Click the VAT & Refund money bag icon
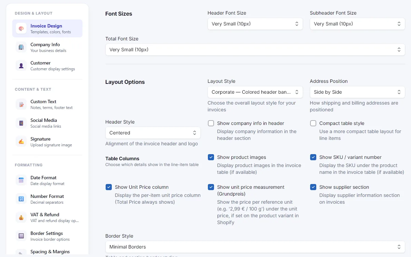 21,217
